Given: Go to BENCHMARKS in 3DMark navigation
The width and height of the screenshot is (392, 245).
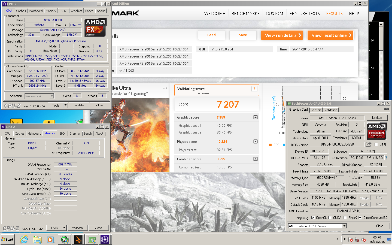Looking at the screenshot, I should pos(245,13).
